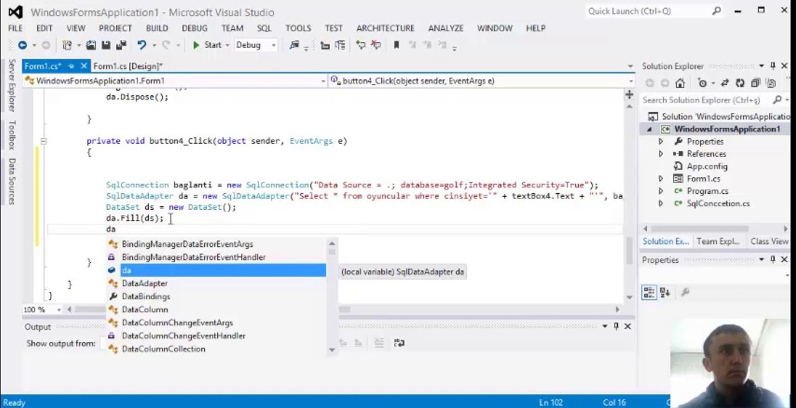The image size is (796, 408).
Task: Select App.config in Solution Explorer
Action: click(707, 167)
